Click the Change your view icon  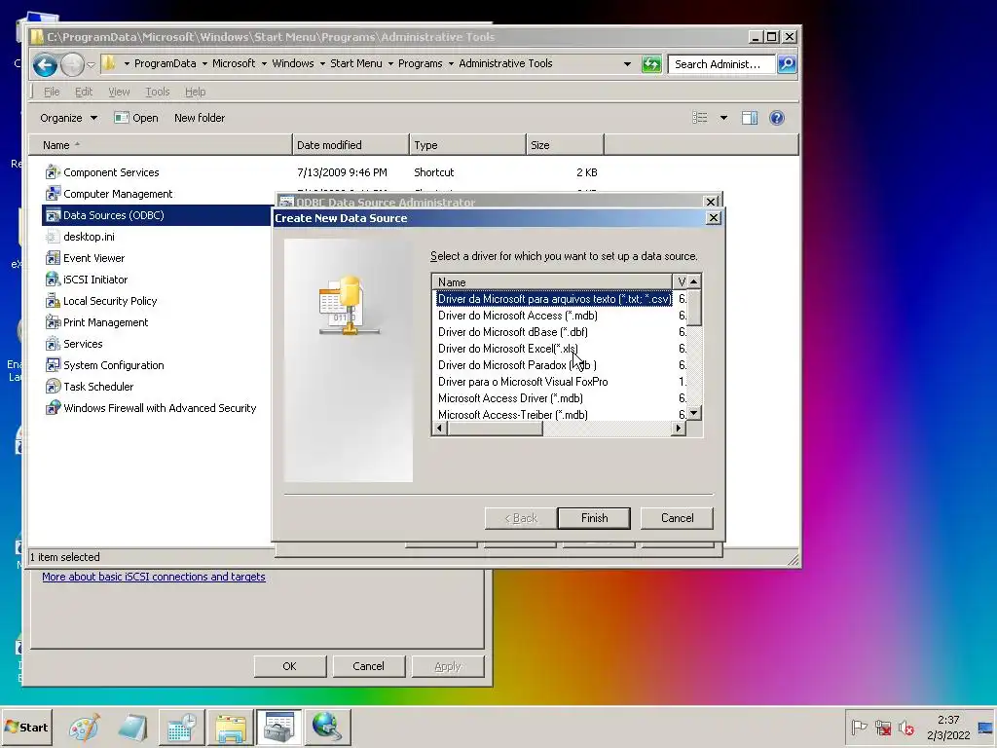[x=700, y=118]
